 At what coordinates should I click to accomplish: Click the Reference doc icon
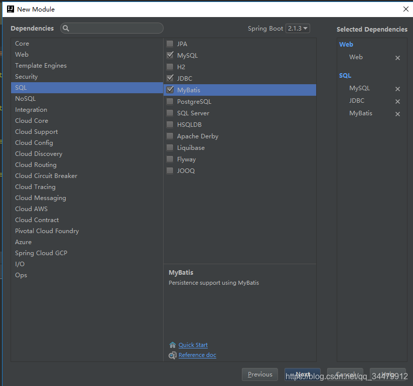point(173,355)
